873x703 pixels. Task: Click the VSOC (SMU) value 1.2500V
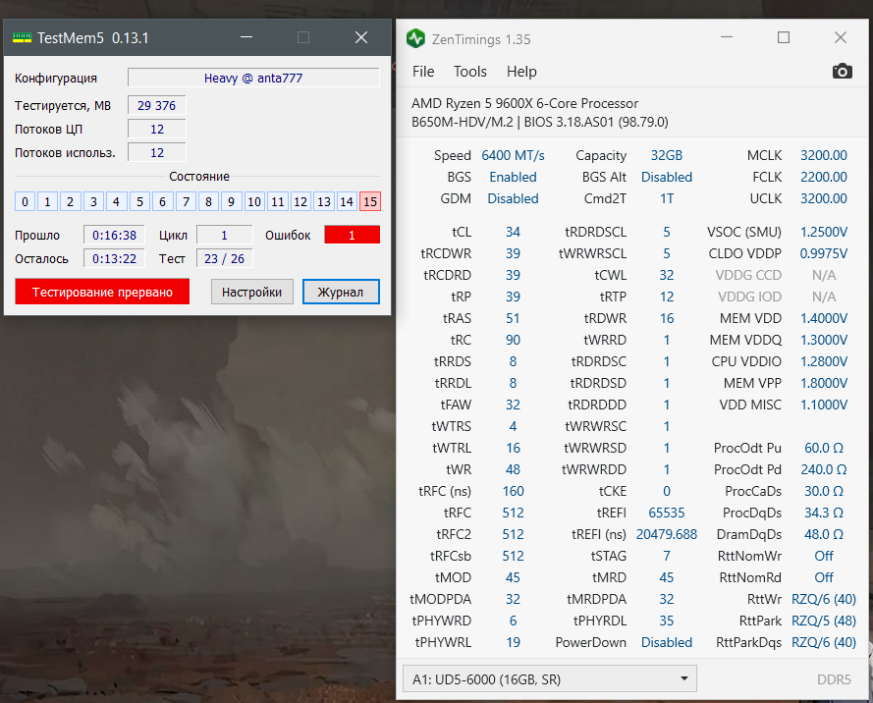[824, 232]
